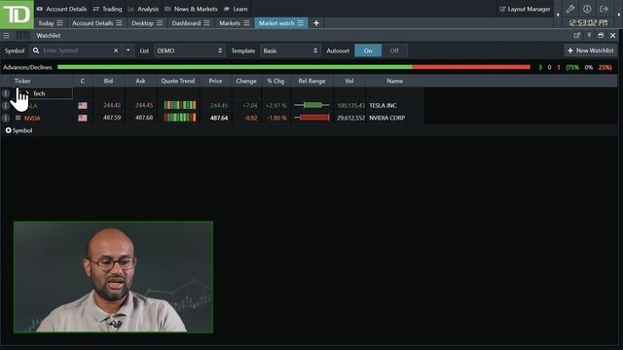Click the US flag in the TESLA row
This screenshot has height=350, width=623.
83,106
